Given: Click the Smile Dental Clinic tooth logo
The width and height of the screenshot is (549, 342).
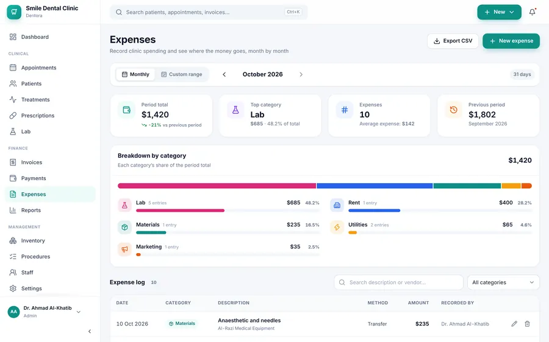Looking at the screenshot, I should (14, 12).
